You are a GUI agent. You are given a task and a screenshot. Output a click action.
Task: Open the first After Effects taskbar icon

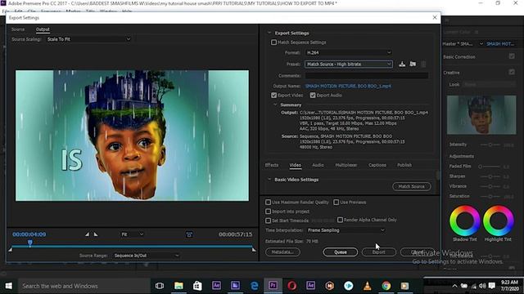(x=216, y=286)
